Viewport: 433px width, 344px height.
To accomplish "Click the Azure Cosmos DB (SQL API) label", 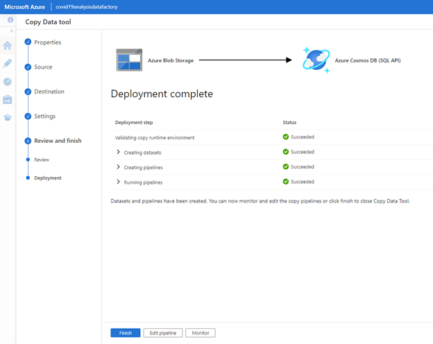I will (368, 60).
